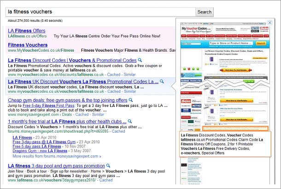Click the preview magnifier beside LA fitness 3 day pool result
Viewport: 281px width, 189px height.
[108, 165]
